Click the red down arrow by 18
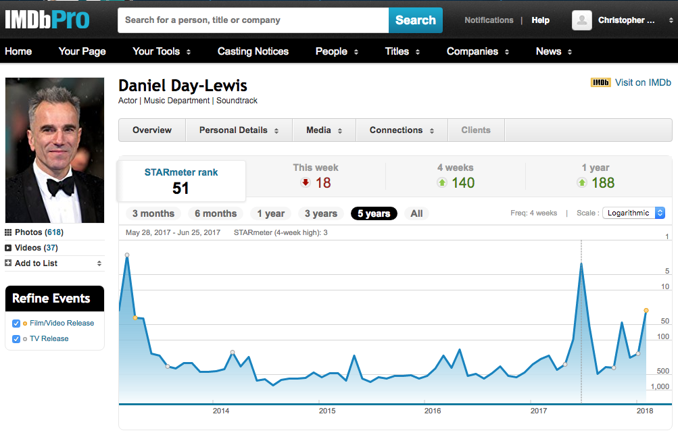The width and height of the screenshot is (678, 435). coord(306,182)
